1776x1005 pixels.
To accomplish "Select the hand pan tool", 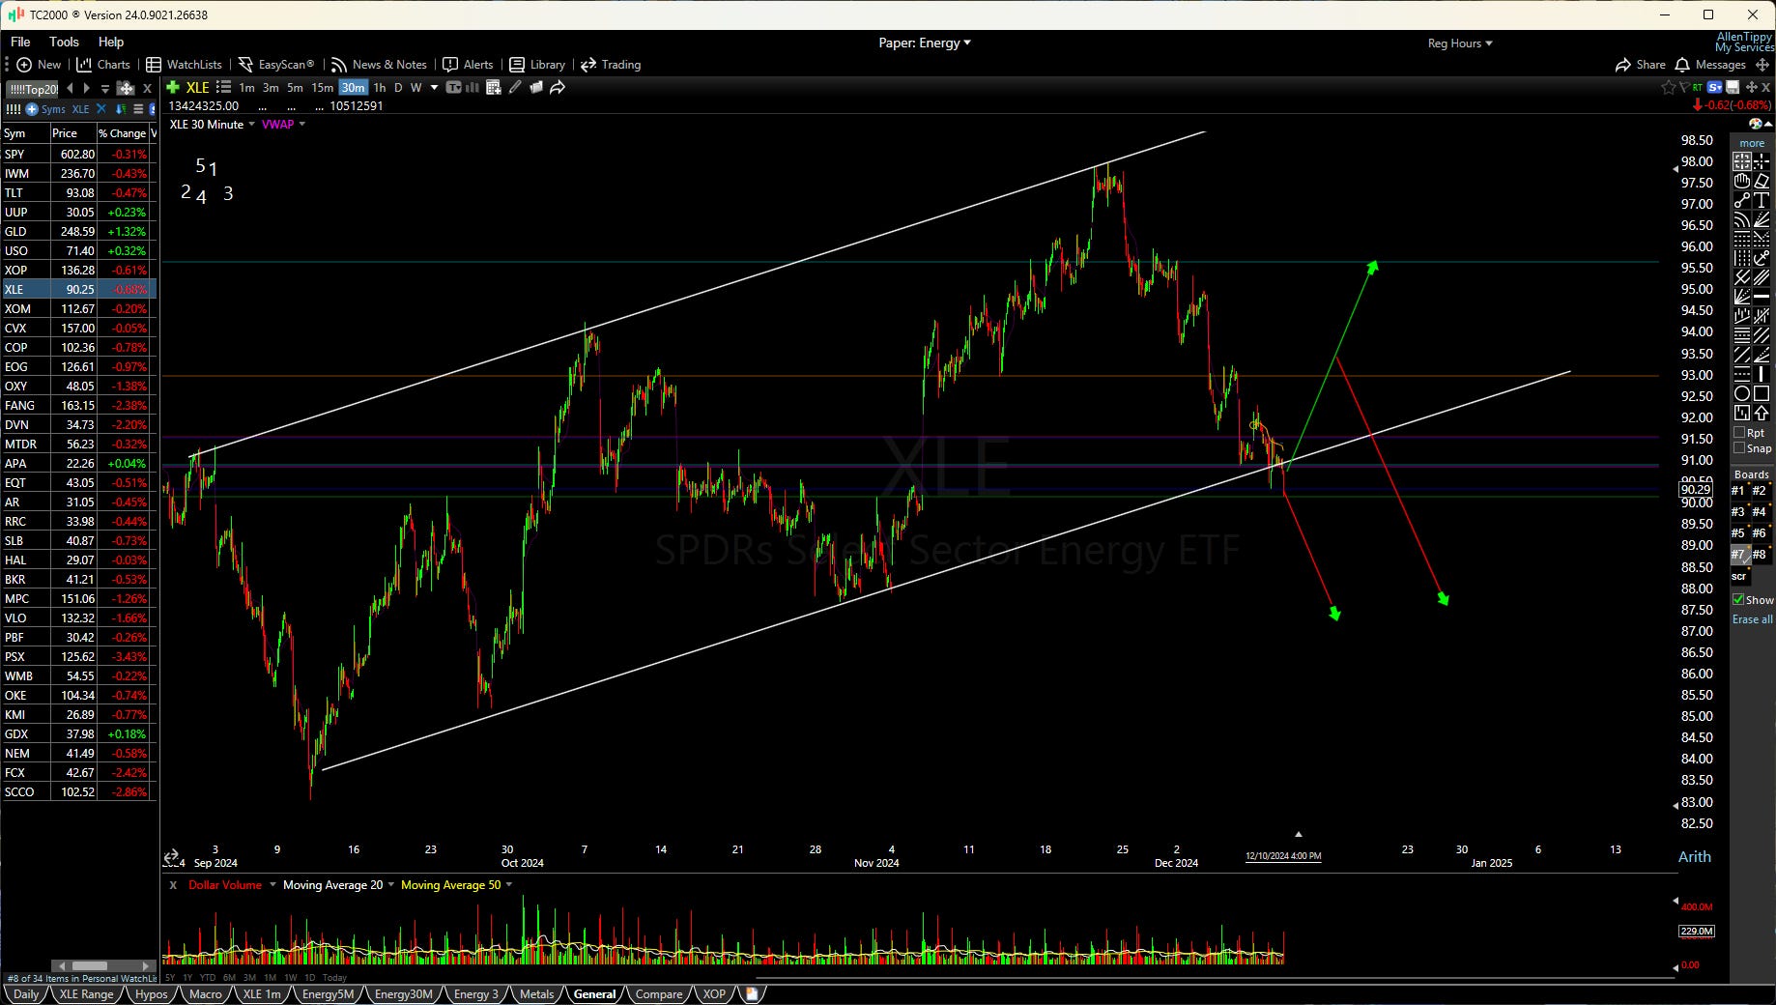I will (1742, 182).
